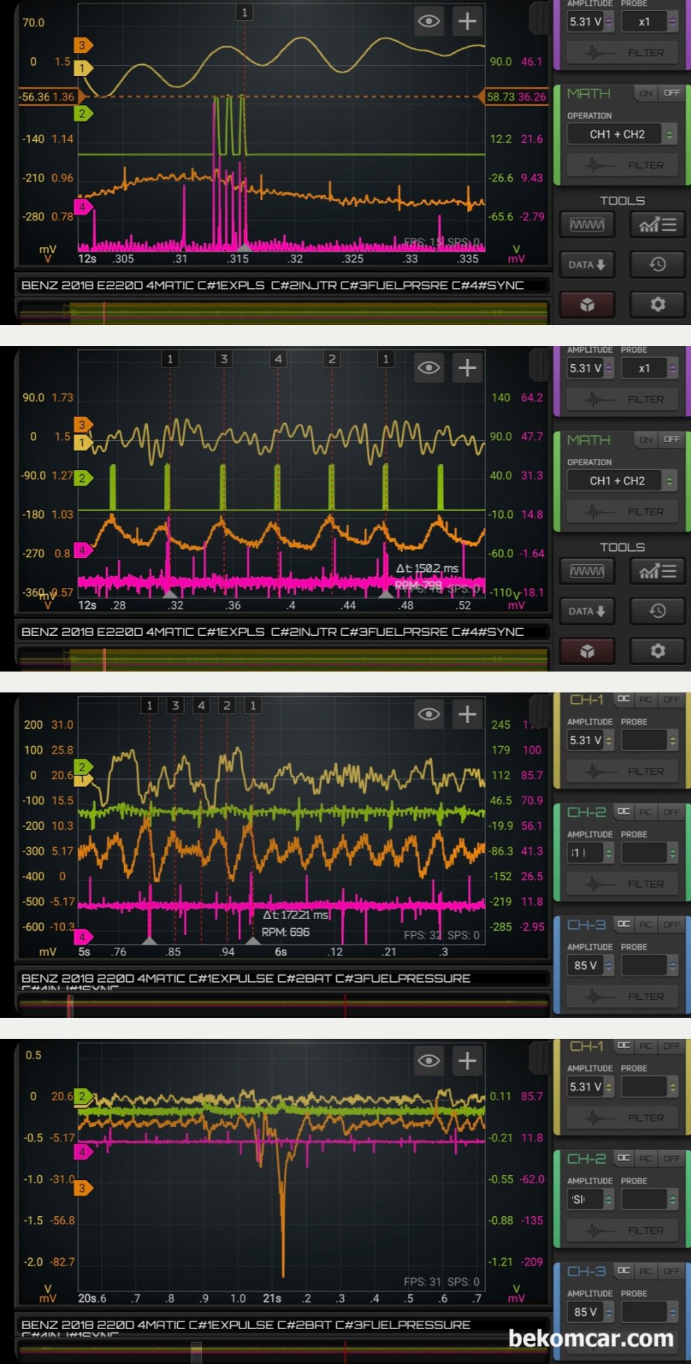Toggle the eye visibility icon in the fourth capture
Image resolution: width=691 pixels, height=1364 pixels.
pyautogui.click(x=429, y=1061)
